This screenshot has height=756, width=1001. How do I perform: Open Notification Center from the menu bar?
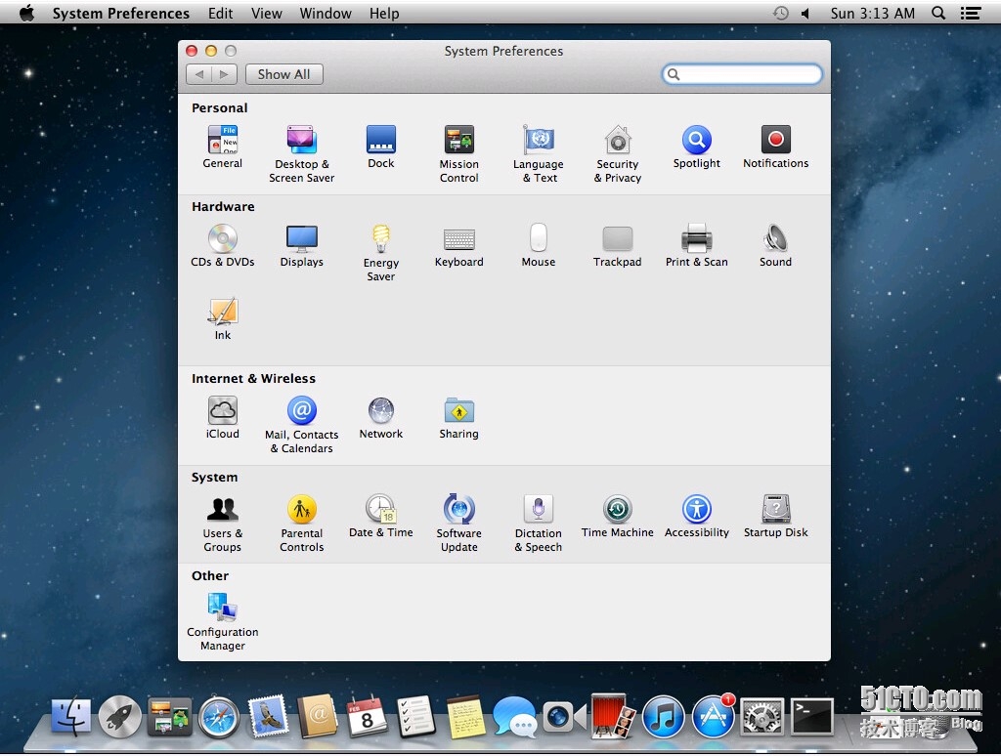(971, 13)
